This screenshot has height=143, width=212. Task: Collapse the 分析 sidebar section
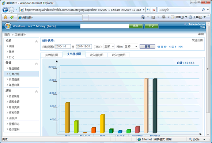click(37, 64)
